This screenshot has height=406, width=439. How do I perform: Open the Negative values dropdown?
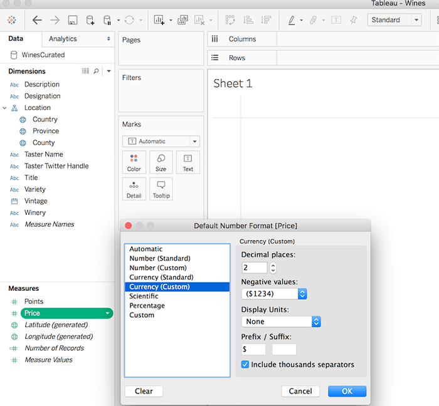pyautogui.click(x=274, y=294)
